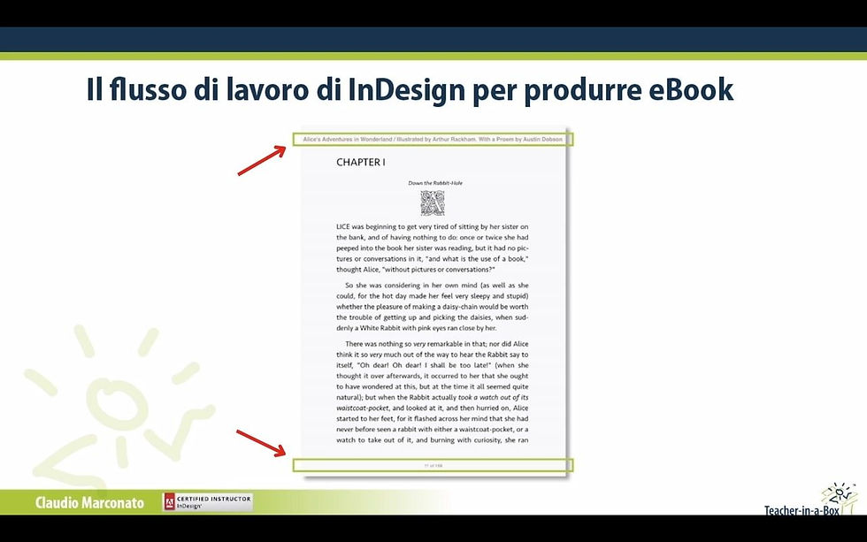Screen dimensions: 867x542
Task: Click the Teacher-in-a-Box logo
Action: (812, 500)
